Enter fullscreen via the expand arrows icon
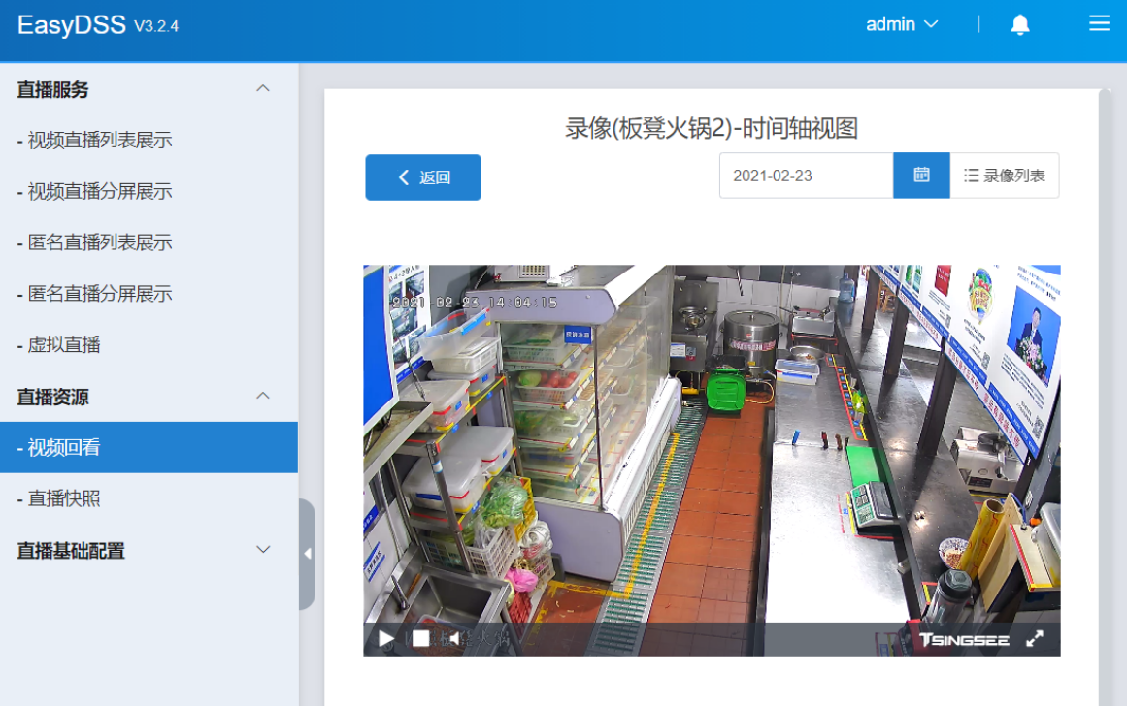1127x706 pixels. pos(1036,639)
